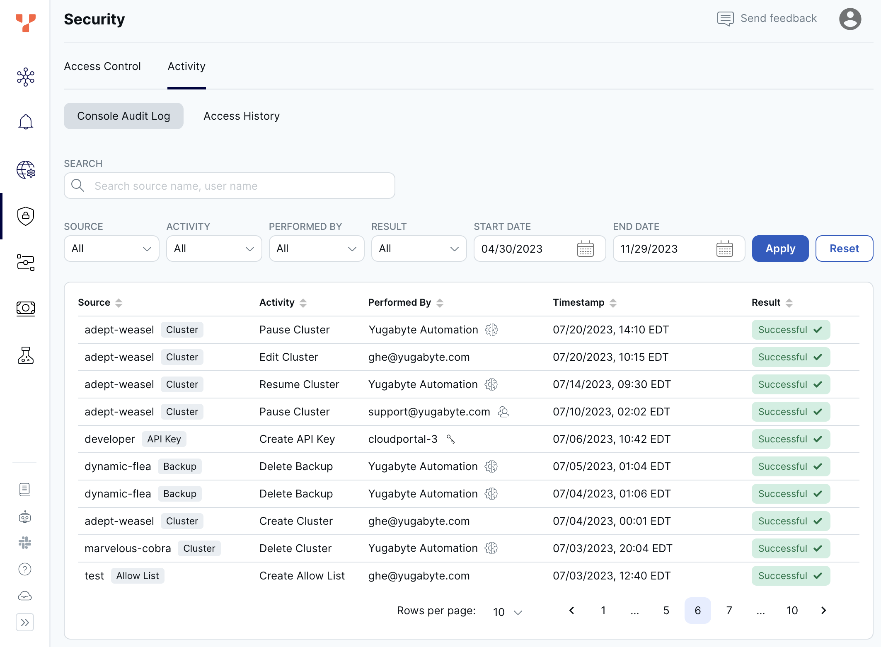This screenshot has width=881, height=647.
Task: Click the search source name field
Action: [230, 186]
